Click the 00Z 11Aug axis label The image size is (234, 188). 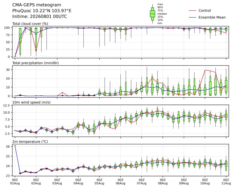pos(226,182)
